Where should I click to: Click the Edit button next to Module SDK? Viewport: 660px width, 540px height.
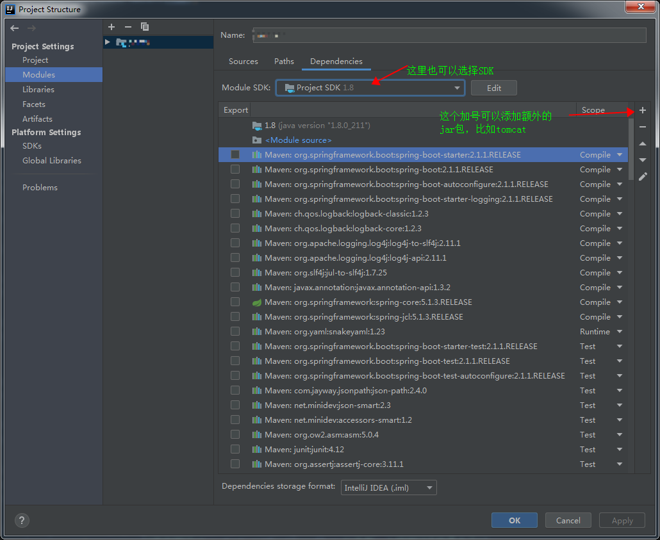point(493,87)
